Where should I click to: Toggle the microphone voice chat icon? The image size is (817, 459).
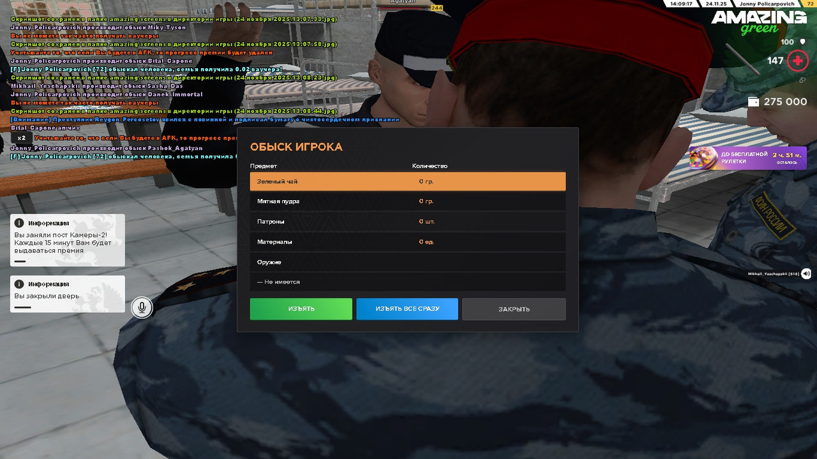click(x=142, y=308)
